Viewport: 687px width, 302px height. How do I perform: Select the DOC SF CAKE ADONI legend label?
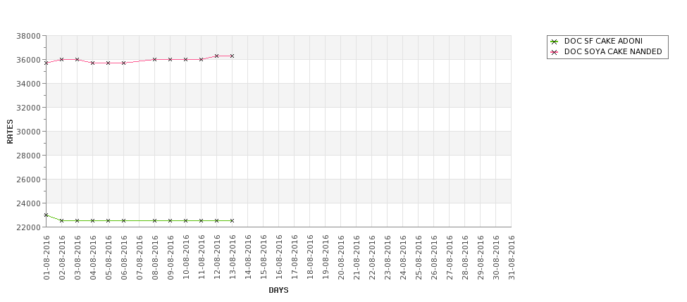[603, 41]
